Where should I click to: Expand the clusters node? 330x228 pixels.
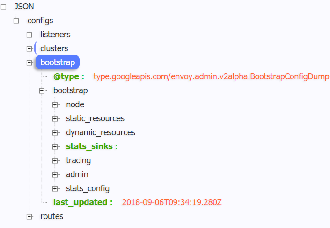point(29,48)
